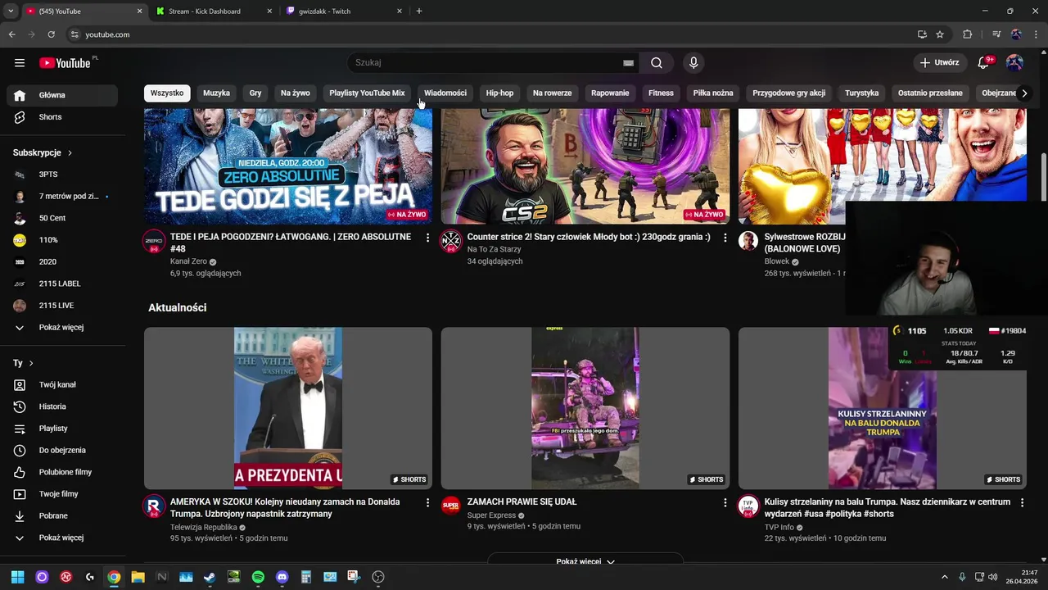Open the YouTube hamburger guide menu

[20, 62]
